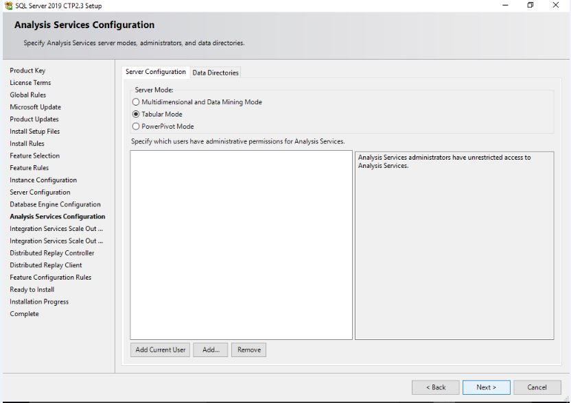571x403 pixels.
Task: Click the Database Engine Configuration step
Action: coord(55,204)
